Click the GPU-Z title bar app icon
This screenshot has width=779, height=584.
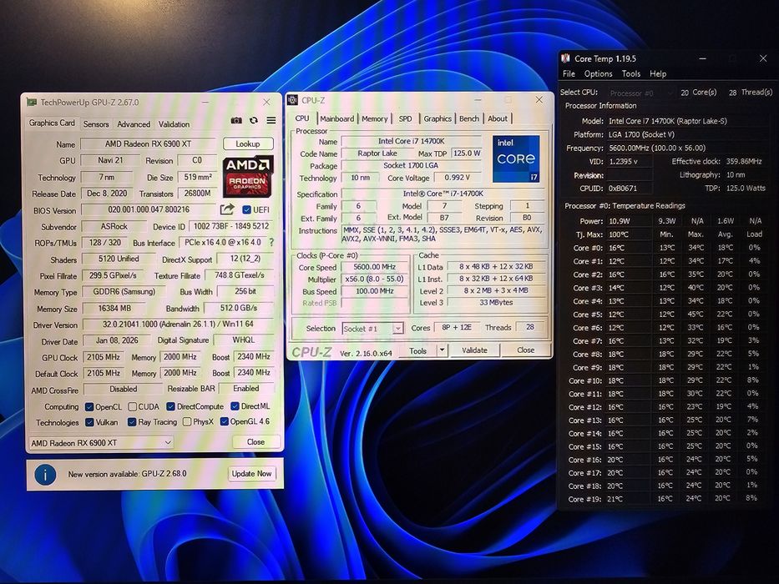(x=32, y=103)
